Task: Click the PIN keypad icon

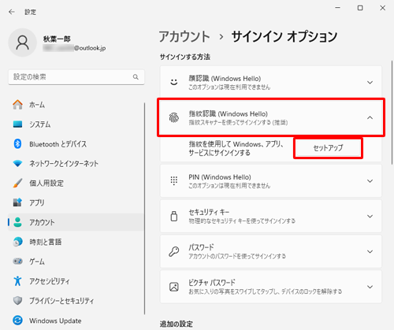Action: (174, 180)
